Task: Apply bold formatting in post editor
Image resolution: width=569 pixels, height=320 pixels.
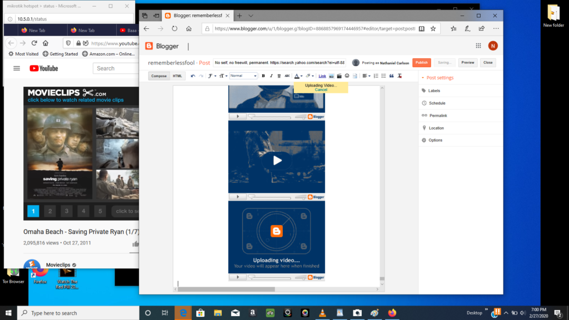Action: tap(263, 76)
